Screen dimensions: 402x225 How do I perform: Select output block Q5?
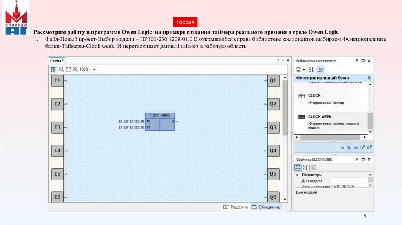click(x=273, y=174)
